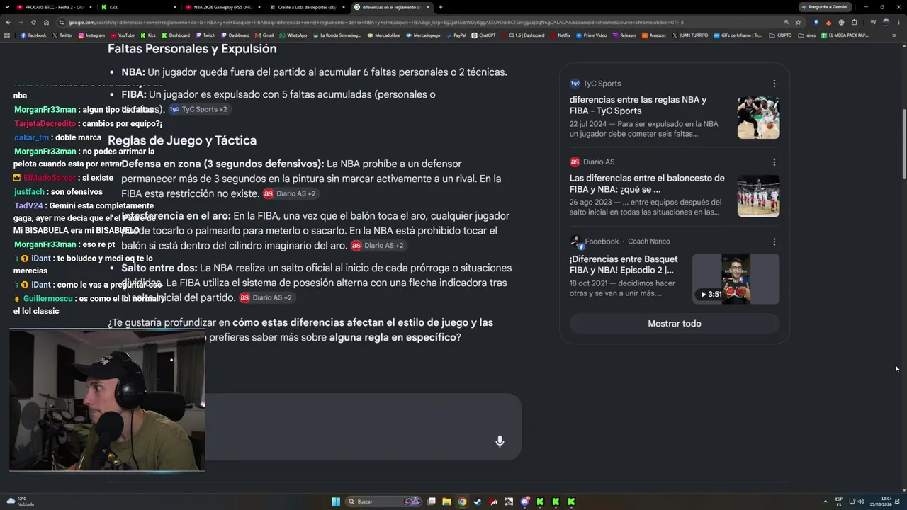The width and height of the screenshot is (907, 510).
Task: Go back using the browser back arrow
Action: (8, 22)
